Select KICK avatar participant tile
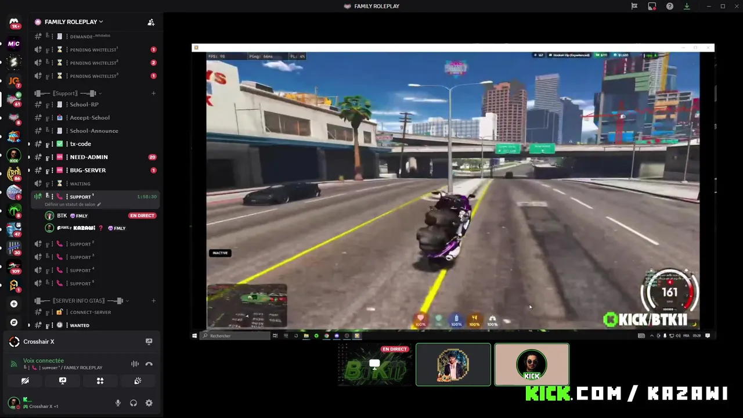The image size is (743, 418). pos(532,365)
